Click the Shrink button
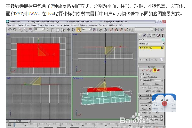Image resolution: width=192 pixels, height=128 pixels. tap(145, 84)
